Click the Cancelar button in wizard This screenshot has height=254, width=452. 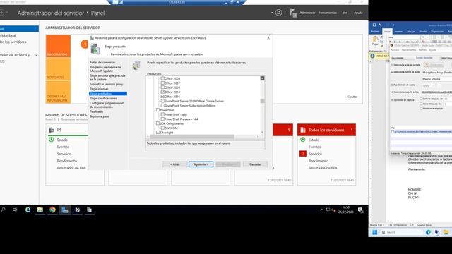(255, 164)
